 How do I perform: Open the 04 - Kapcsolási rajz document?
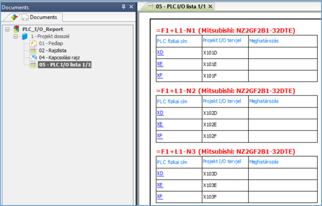click(59, 58)
